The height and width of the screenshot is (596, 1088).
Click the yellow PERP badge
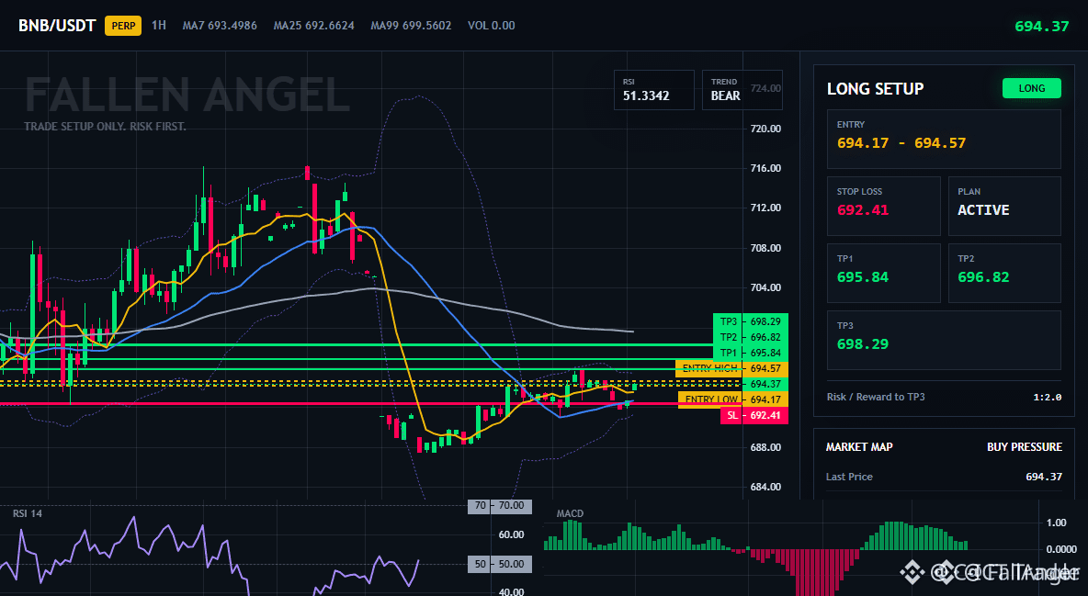[x=123, y=26]
